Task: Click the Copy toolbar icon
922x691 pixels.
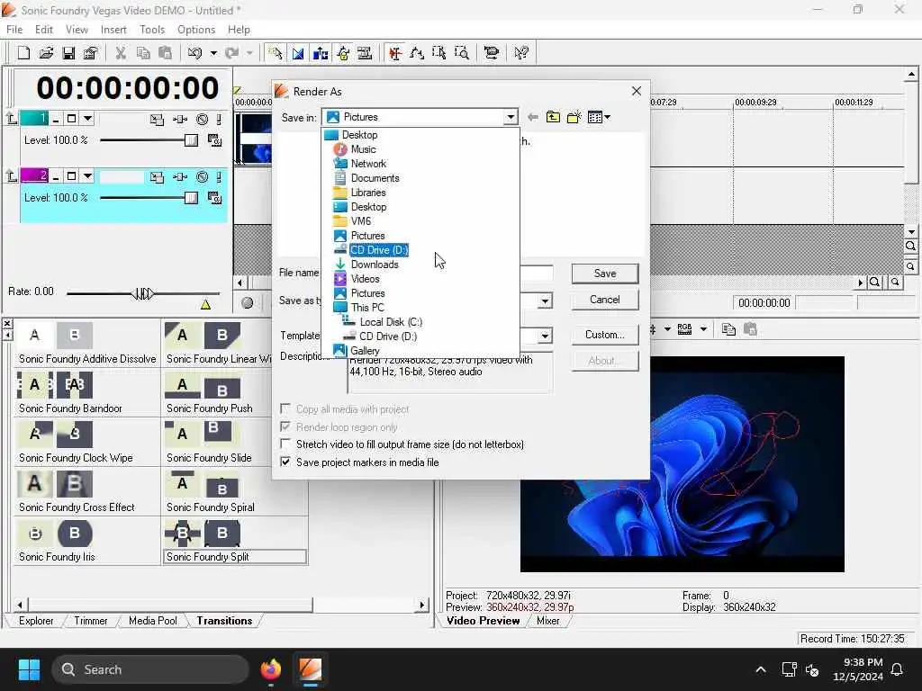Action: (x=143, y=53)
